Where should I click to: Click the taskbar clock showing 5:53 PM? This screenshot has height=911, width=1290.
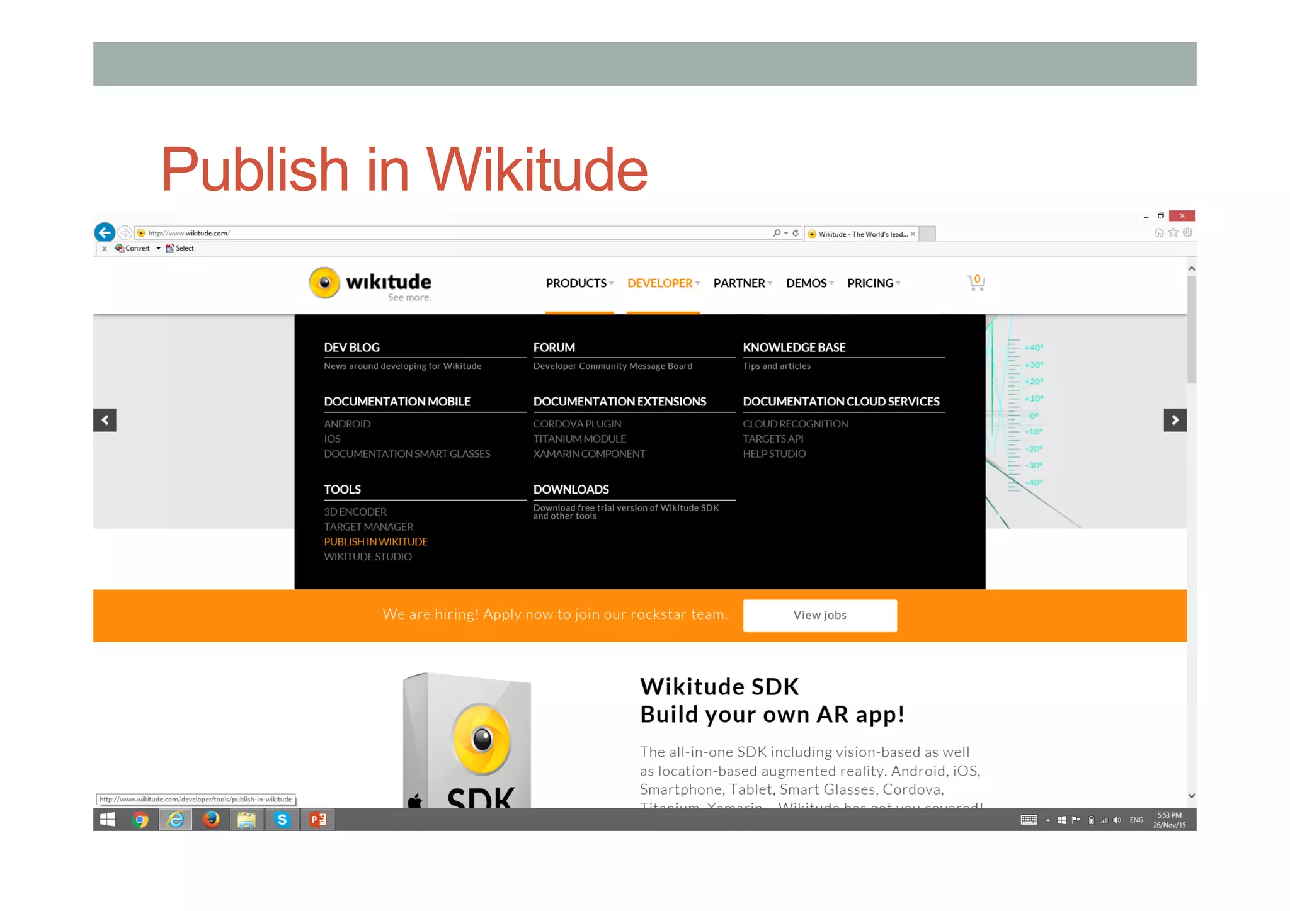click(1169, 820)
